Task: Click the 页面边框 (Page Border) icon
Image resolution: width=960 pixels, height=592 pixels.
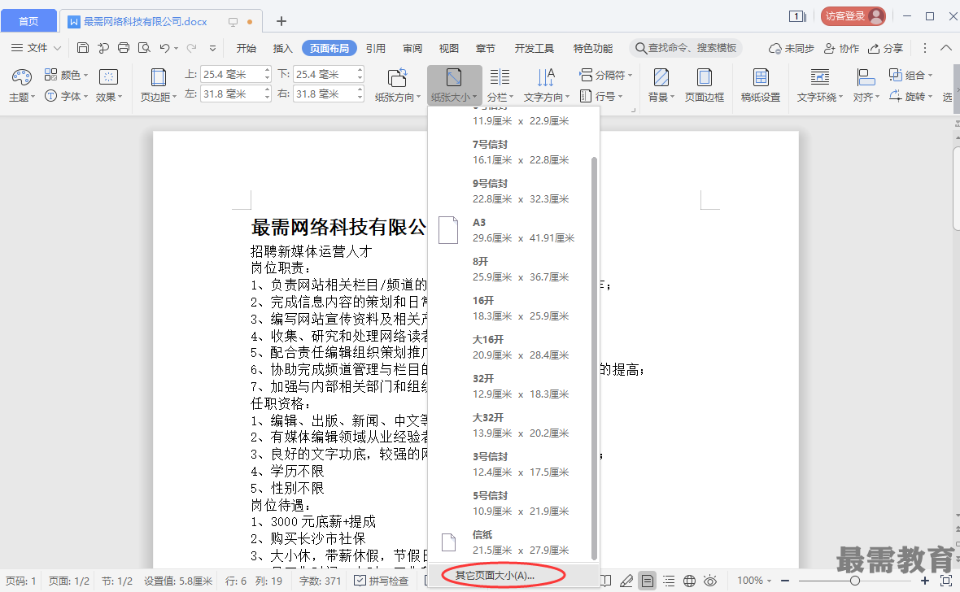Action: 704,77
